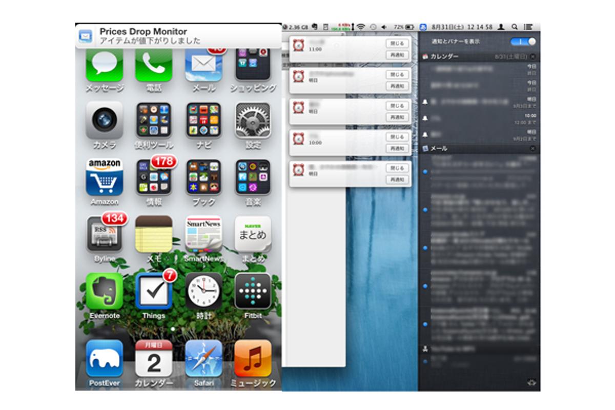This screenshot has width=615, height=410.
Task: Open the Evernote app icon
Action: (x=105, y=292)
